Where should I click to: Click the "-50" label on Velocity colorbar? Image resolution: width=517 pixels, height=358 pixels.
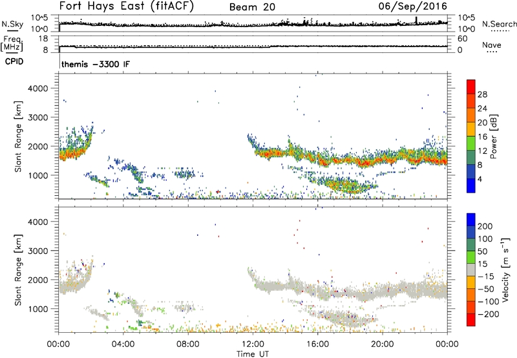(x=486, y=289)
